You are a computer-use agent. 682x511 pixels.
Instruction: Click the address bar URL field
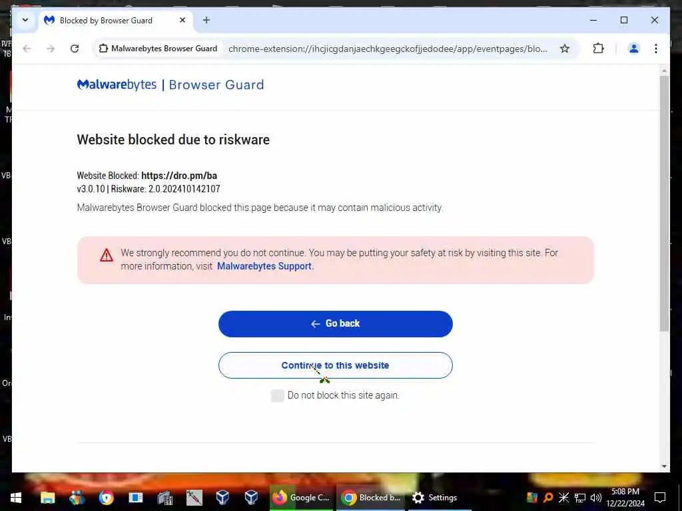(x=387, y=49)
